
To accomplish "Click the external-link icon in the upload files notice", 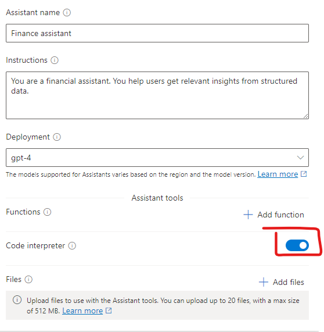I will (109, 310).
